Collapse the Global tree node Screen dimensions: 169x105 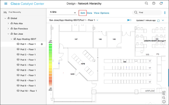[x=5, y=18]
